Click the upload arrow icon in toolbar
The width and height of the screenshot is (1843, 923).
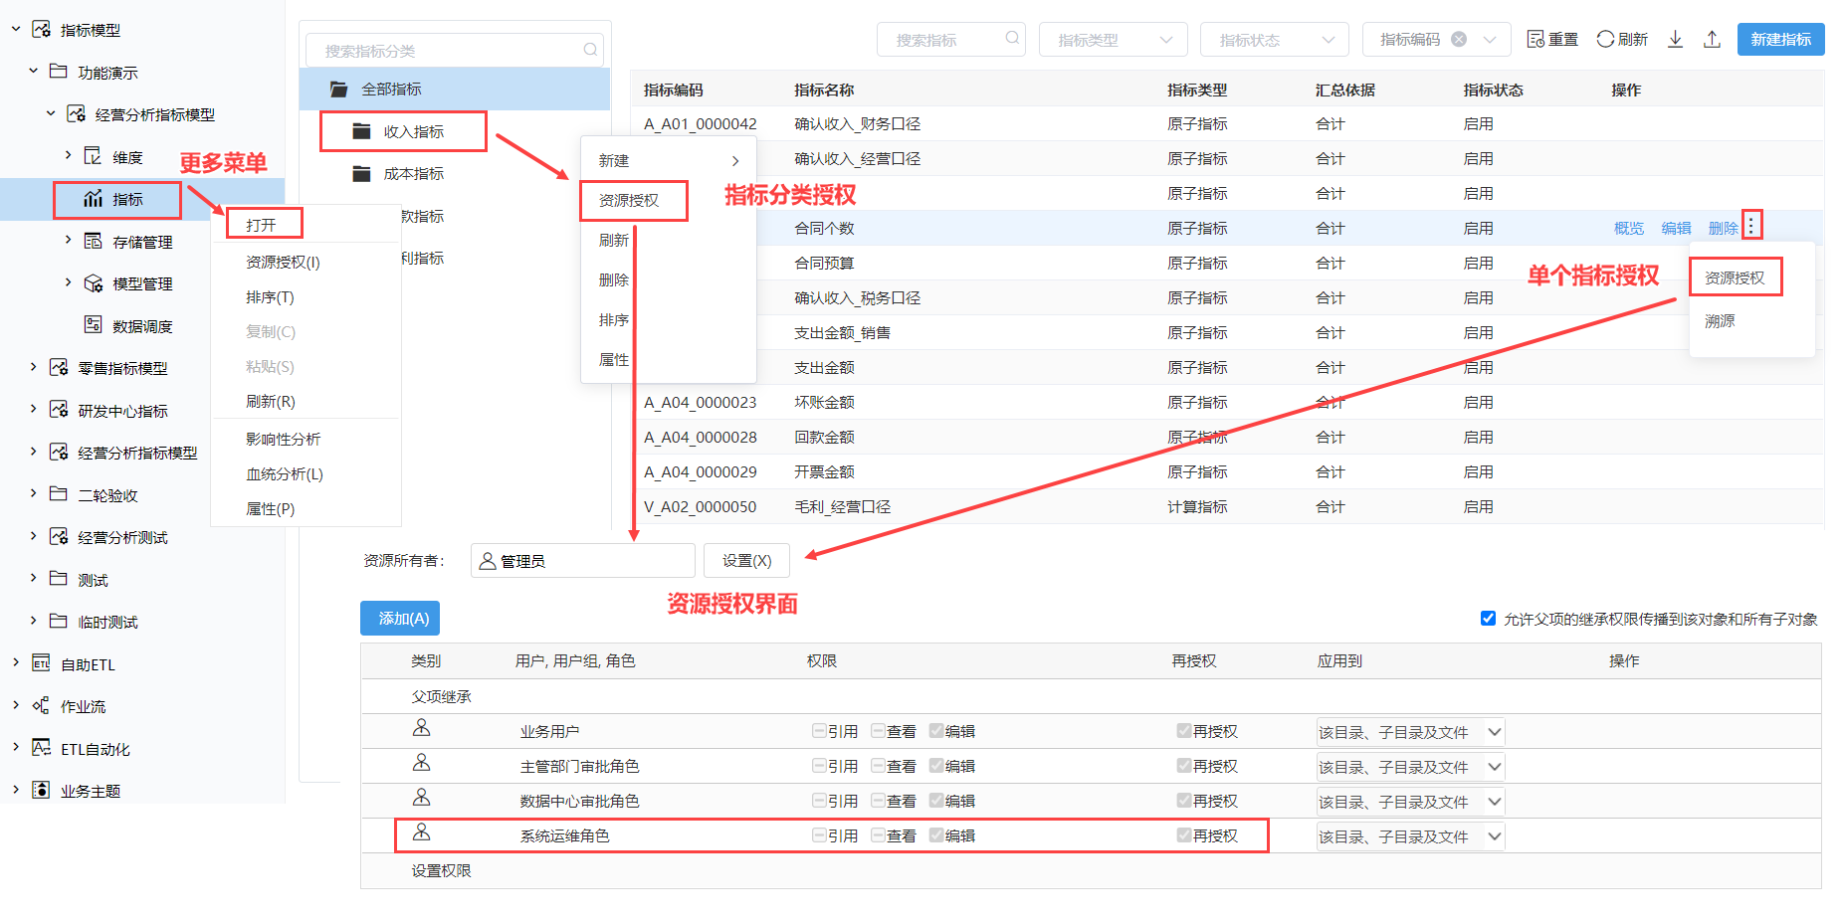pyautogui.click(x=1712, y=39)
